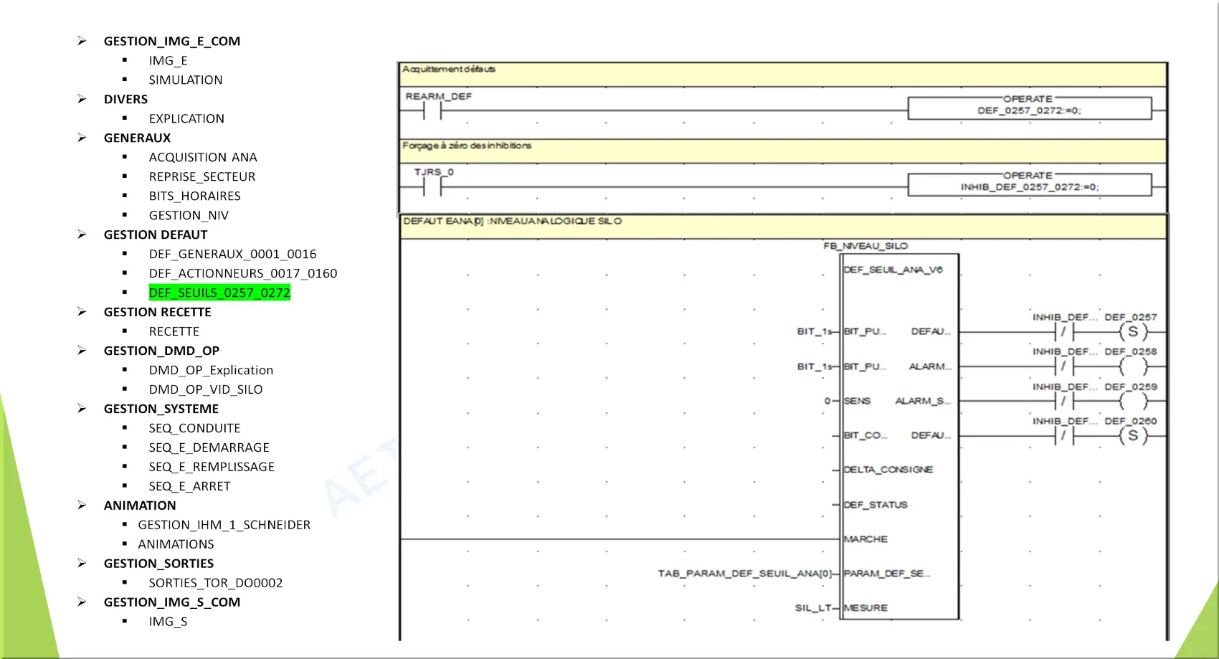Select the IMG_E section
This screenshot has width=1219, height=659.
tap(168, 61)
